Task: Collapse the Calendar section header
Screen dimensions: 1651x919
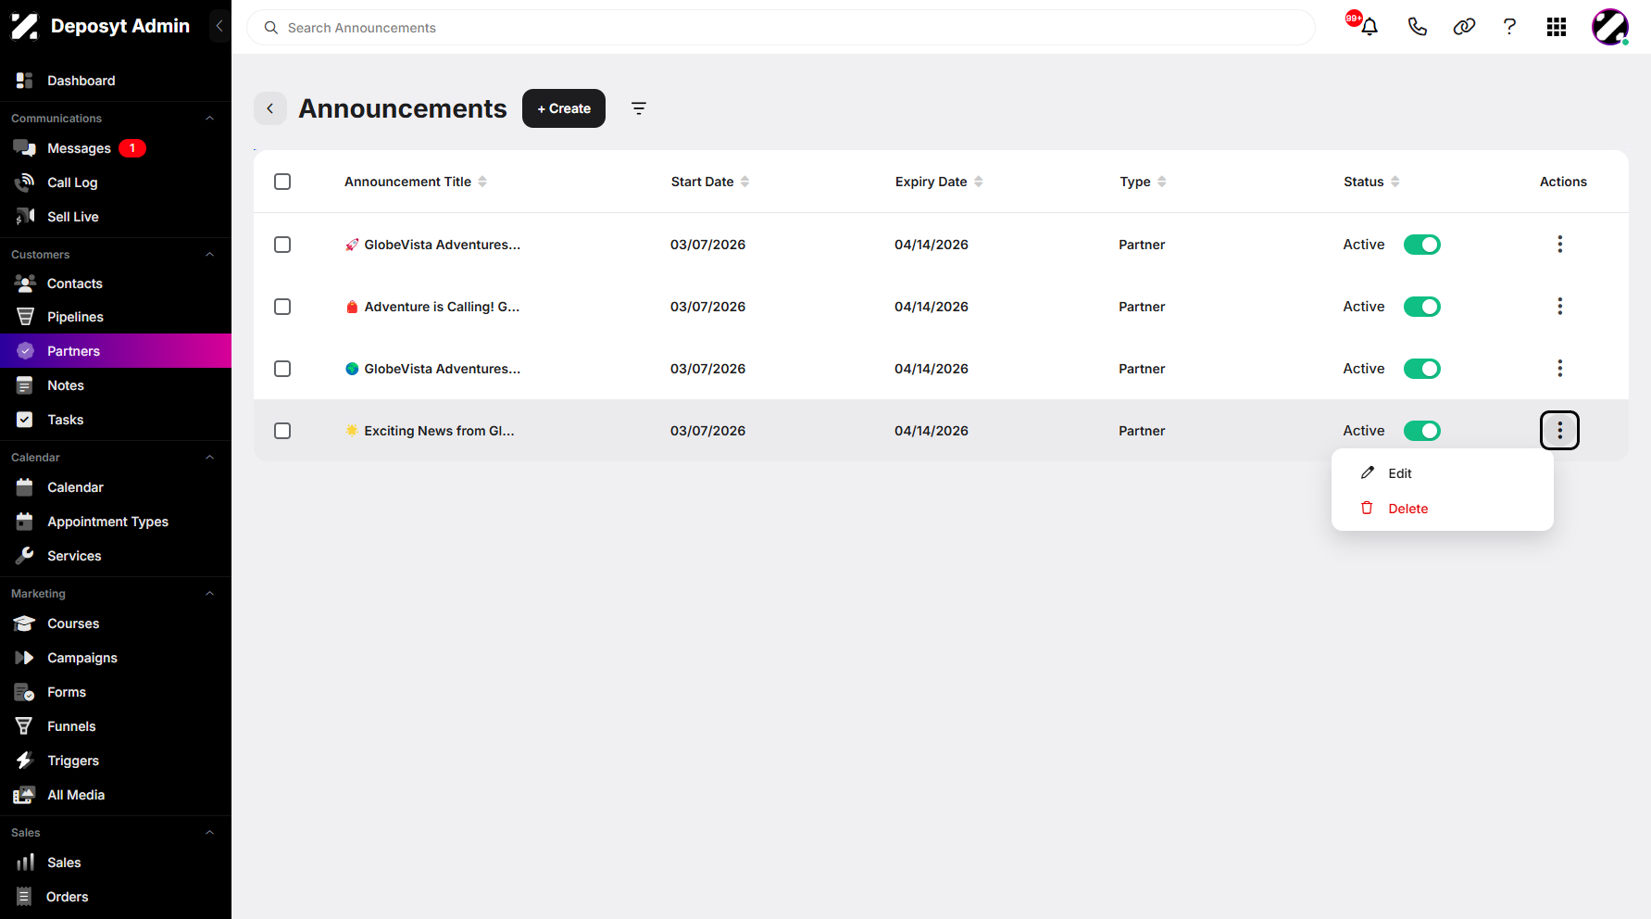Action: pyautogui.click(x=209, y=458)
